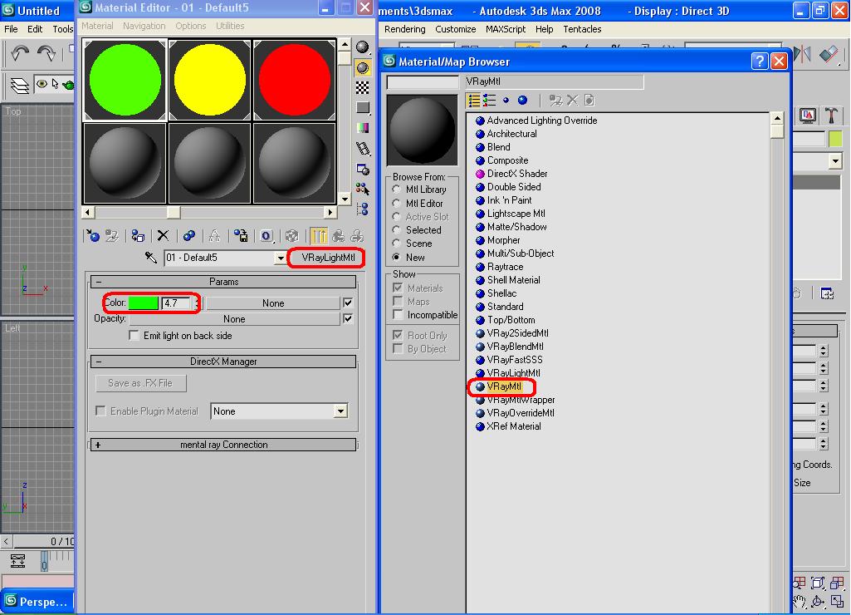The image size is (851, 615).
Task: Toggle the Opacity map enable checkbox
Action: (348, 319)
